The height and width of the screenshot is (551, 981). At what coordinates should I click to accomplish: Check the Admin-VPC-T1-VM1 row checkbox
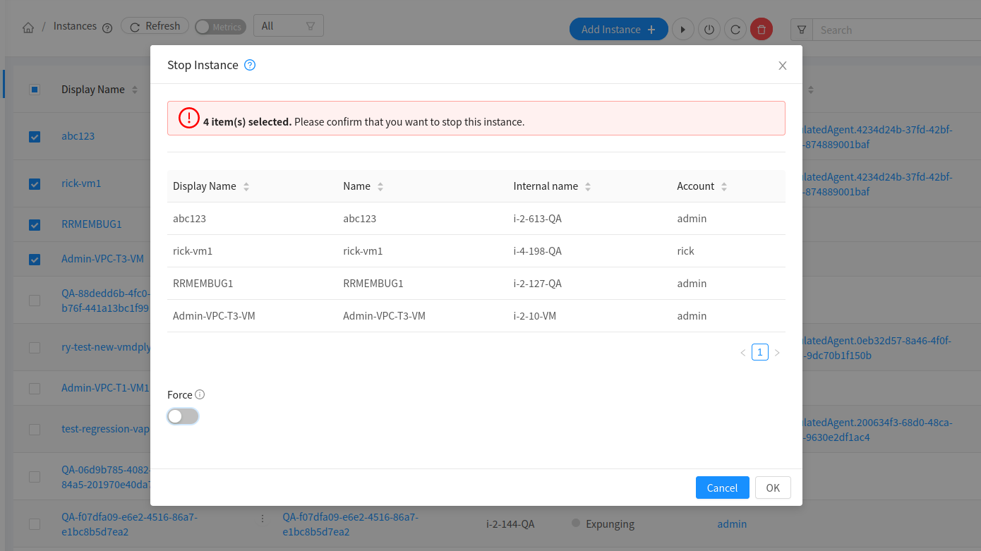pyautogui.click(x=35, y=389)
